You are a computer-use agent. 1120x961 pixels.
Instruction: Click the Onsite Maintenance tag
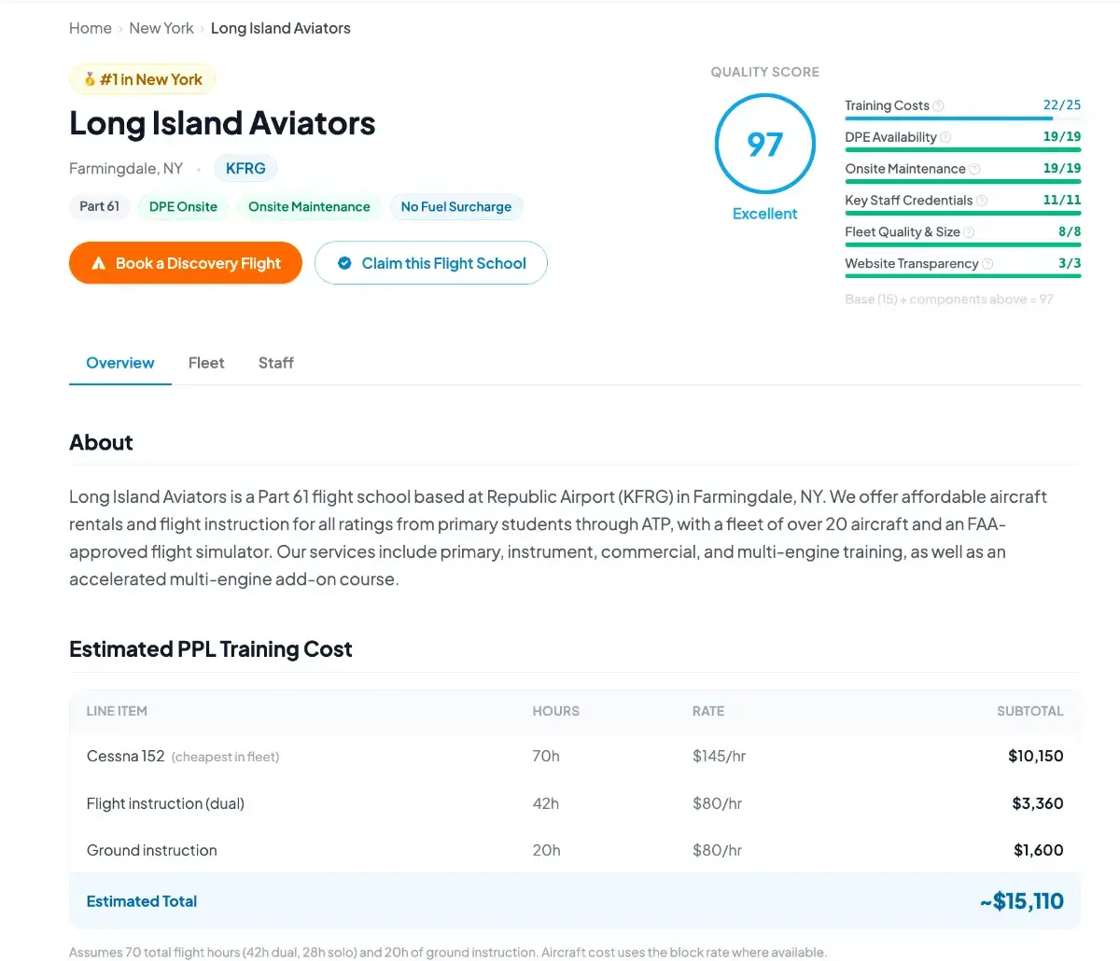point(309,207)
